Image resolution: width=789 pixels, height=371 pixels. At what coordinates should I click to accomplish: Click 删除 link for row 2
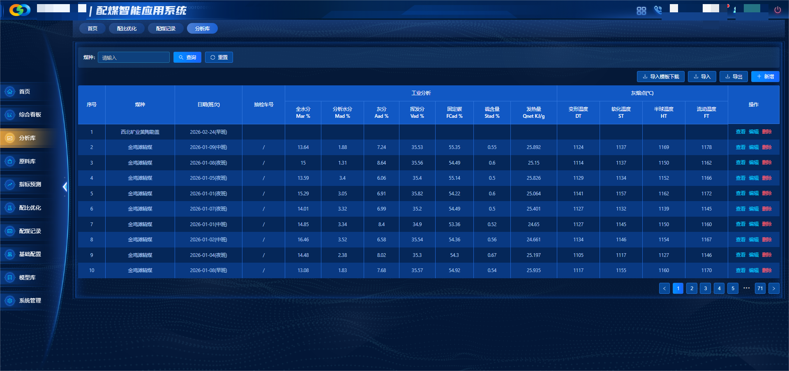(767, 147)
